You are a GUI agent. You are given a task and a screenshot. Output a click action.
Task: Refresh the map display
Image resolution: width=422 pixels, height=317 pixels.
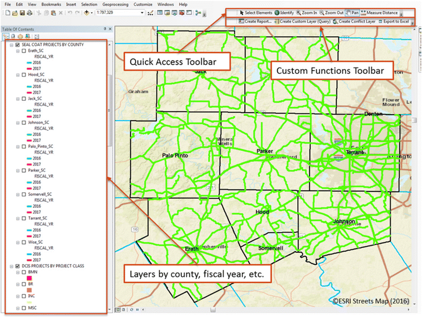click(132, 310)
